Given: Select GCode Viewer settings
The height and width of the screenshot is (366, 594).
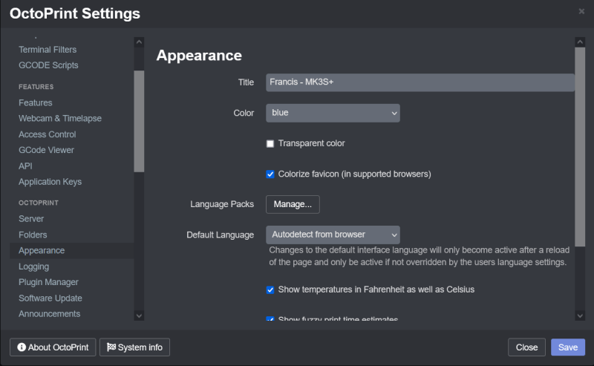Looking at the screenshot, I should click(46, 150).
